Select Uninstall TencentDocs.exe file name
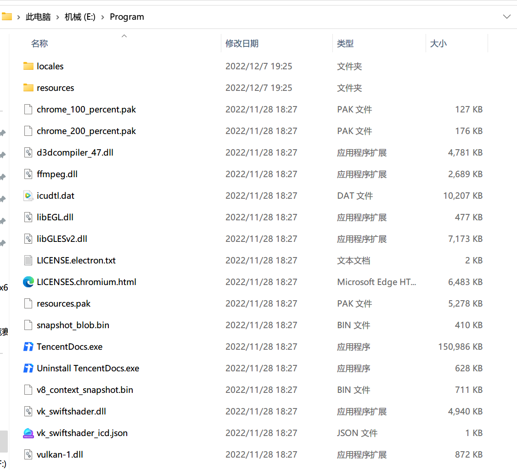This screenshot has height=470, width=517. coord(88,368)
